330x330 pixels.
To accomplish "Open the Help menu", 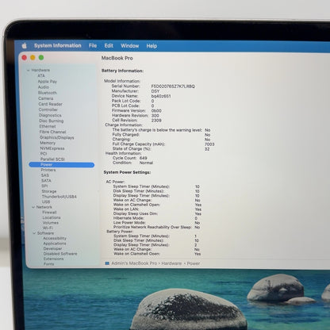I will 152,46.
